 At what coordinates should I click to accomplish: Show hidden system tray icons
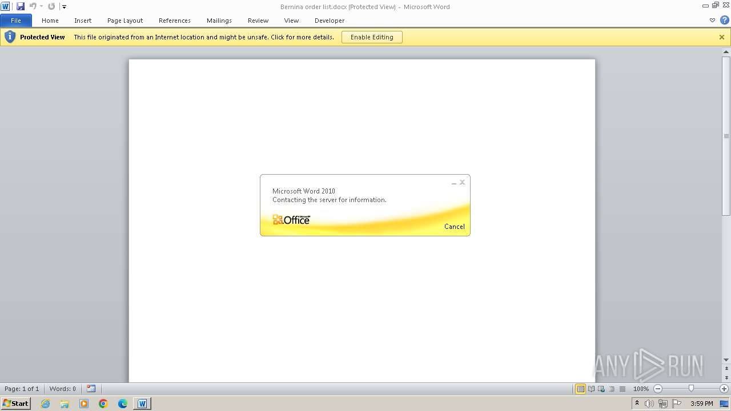637,404
